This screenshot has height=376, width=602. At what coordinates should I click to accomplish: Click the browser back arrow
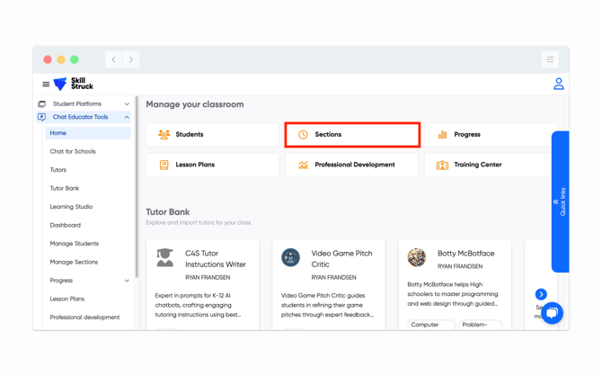point(113,59)
